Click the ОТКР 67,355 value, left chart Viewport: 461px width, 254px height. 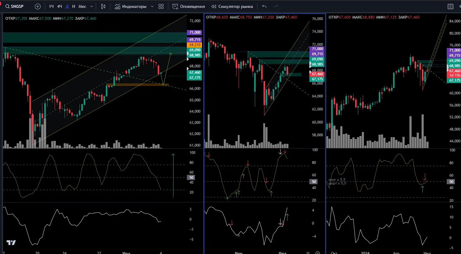[21, 19]
